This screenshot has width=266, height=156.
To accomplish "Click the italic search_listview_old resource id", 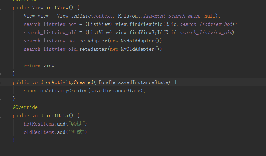I will [206, 33].
